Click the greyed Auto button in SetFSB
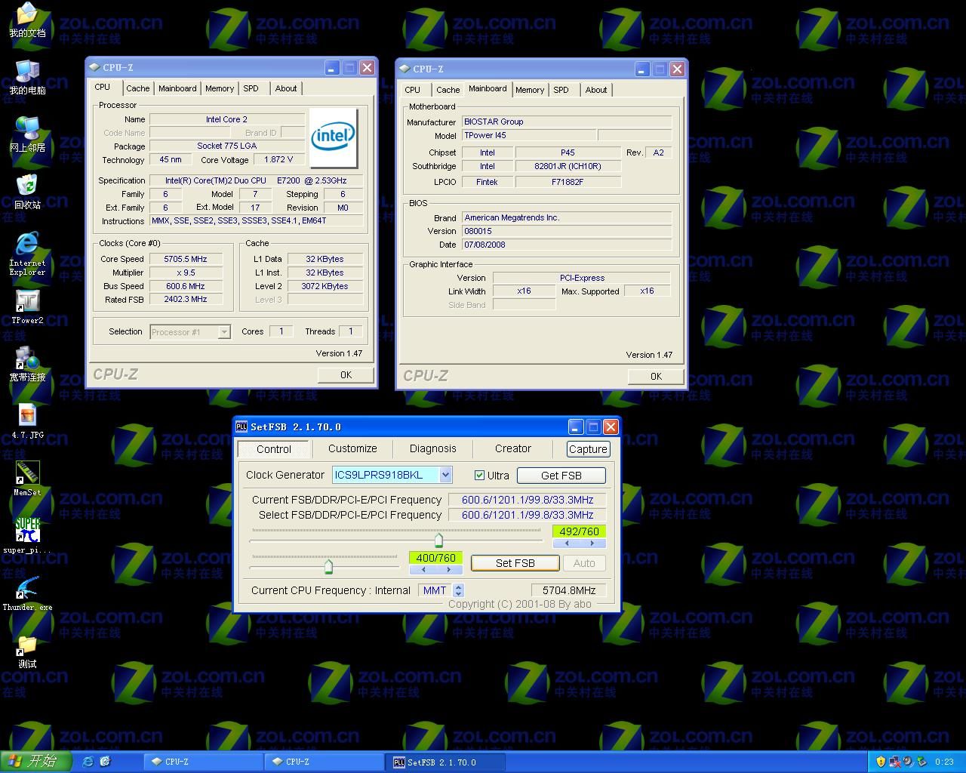Viewport: 966px width, 773px height. pyautogui.click(x=584, y=563)
